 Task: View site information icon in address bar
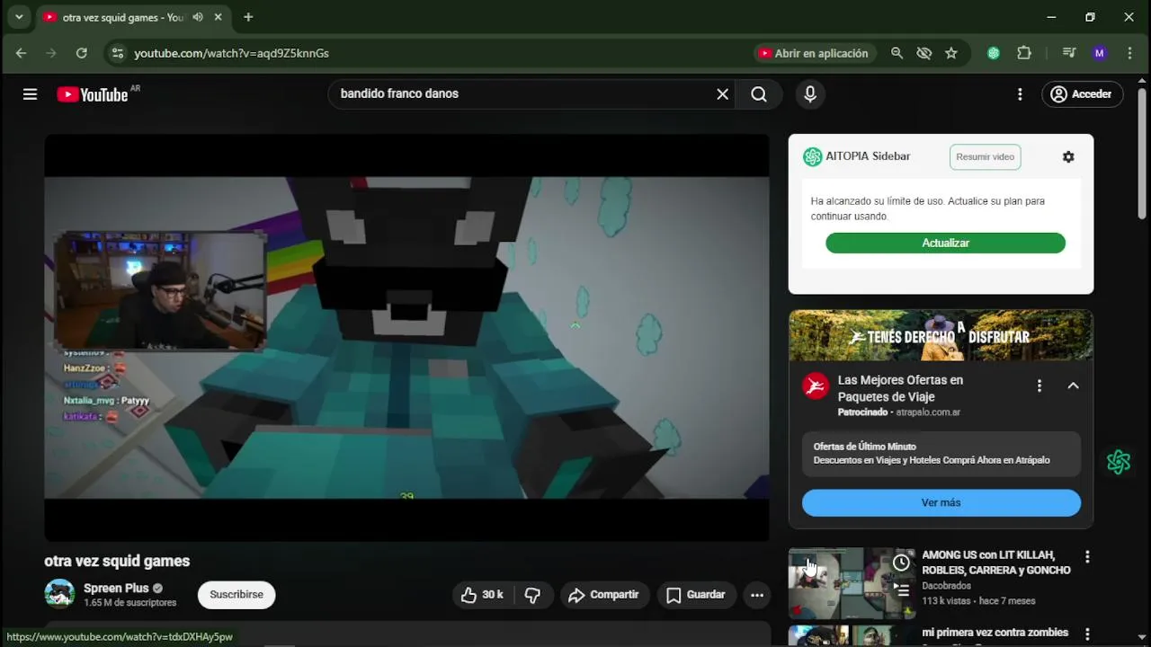coord(117,54)
